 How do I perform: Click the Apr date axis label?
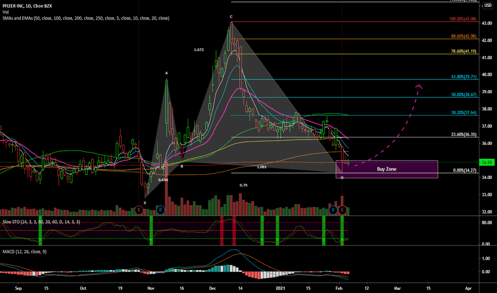click(x=468, y=288)
